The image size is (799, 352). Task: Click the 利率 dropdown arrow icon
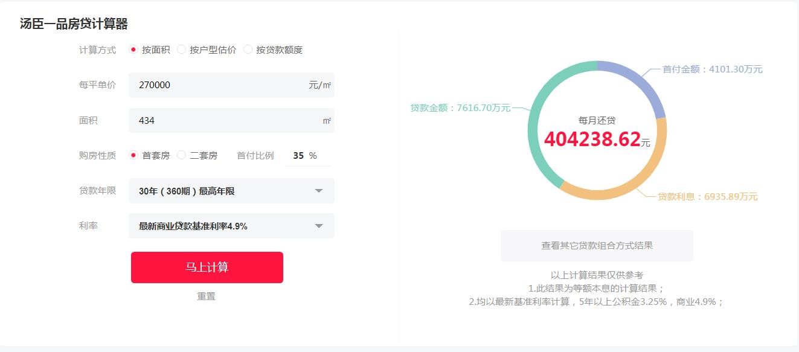point(319,226)
